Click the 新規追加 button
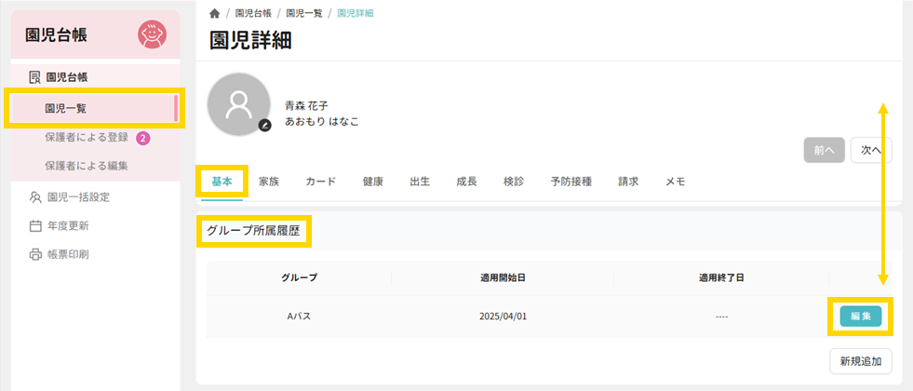 coord(861,360)
